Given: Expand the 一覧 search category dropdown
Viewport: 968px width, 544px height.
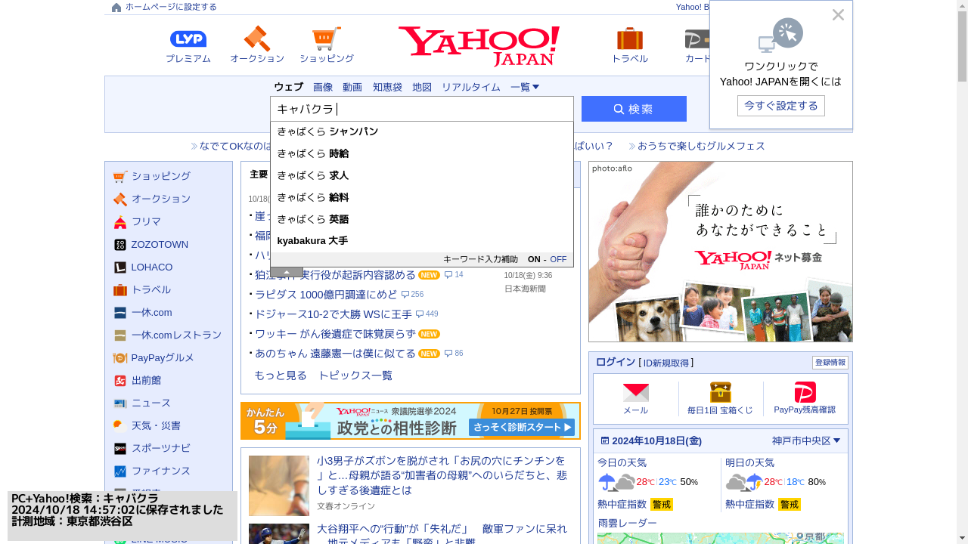Looking at the screenshot, I should (525, 87).
